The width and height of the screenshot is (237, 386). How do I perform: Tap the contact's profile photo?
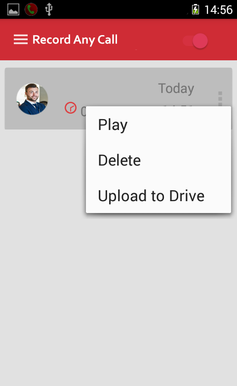click(32, 99)
